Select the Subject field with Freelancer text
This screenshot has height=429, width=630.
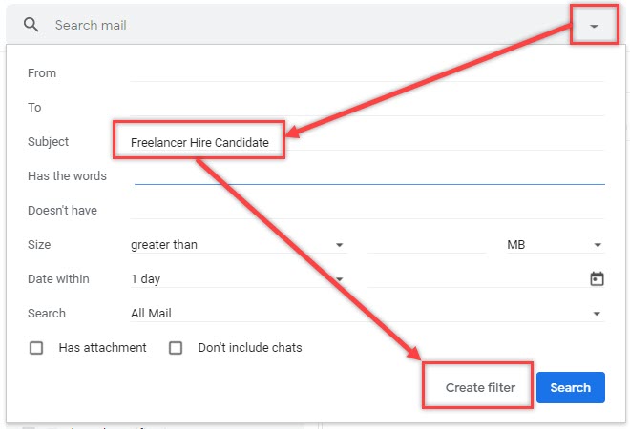pyautogui.click(x=367, y=143)
